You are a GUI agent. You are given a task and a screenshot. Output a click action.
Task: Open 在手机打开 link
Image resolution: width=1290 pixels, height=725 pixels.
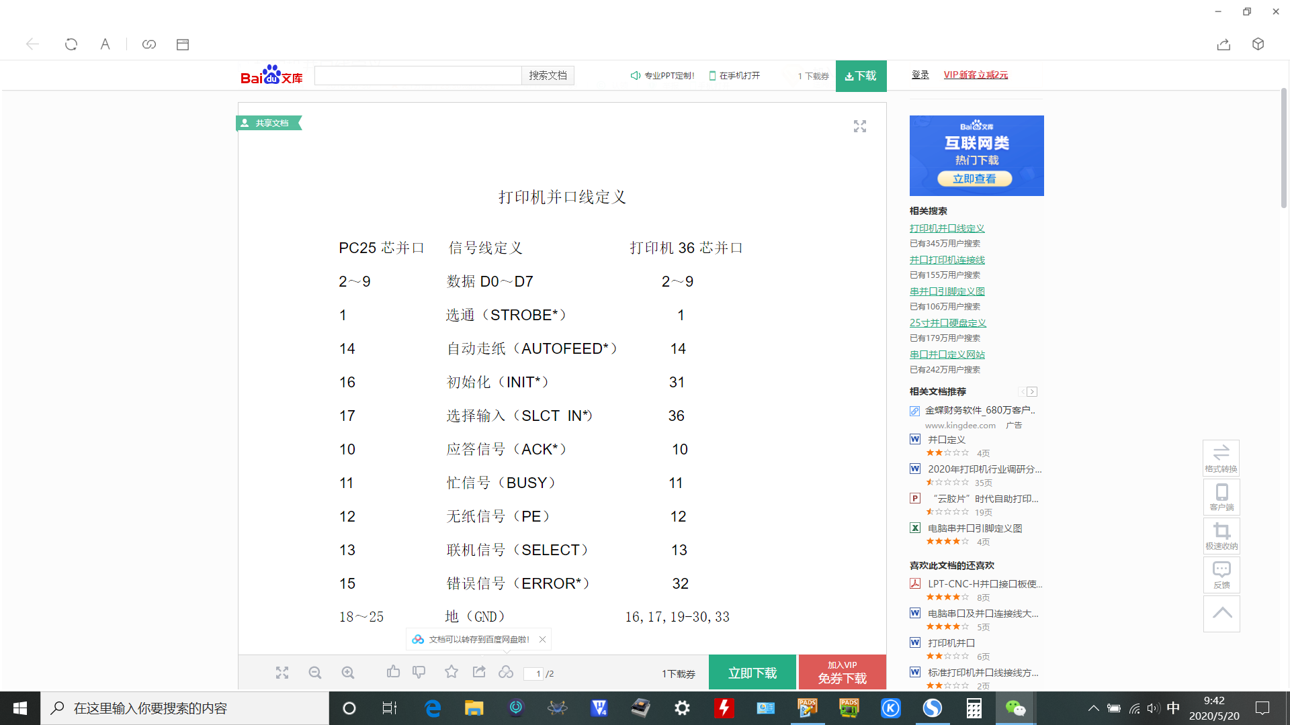tap(735, 76)
